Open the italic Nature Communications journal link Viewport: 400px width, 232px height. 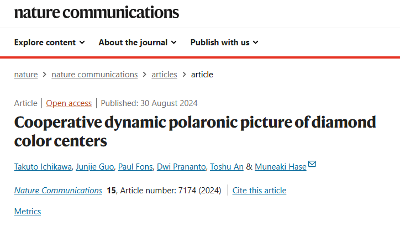[58, 191]
